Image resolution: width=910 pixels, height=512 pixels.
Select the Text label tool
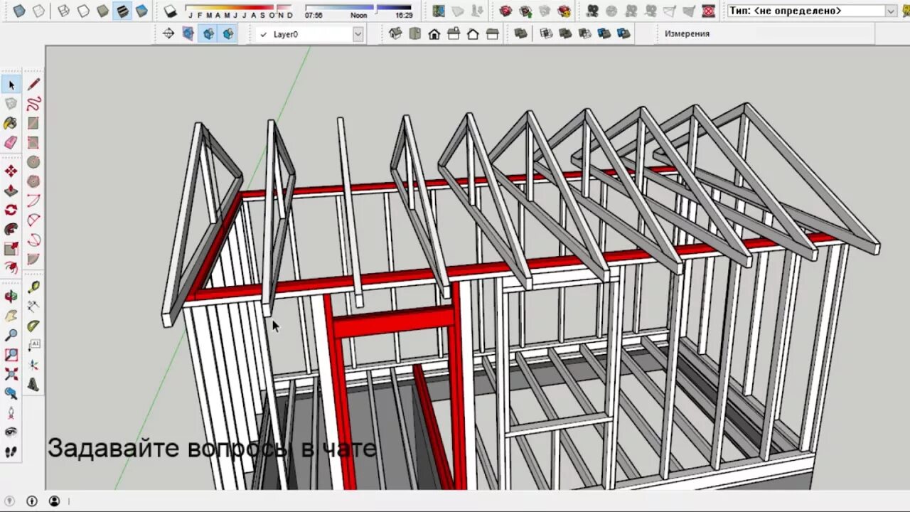click(33, 345)
